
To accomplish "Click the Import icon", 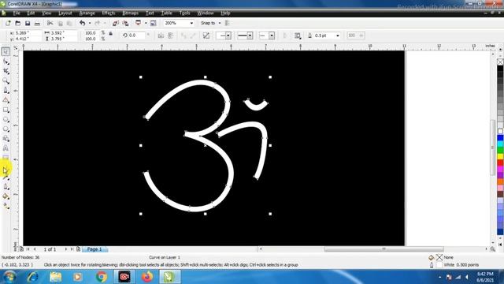I will pyautogui.click(x=116, y=23).
